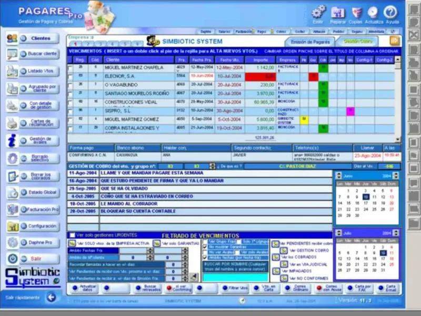Click the icon beside Facturación Pro

coord(12,210)
